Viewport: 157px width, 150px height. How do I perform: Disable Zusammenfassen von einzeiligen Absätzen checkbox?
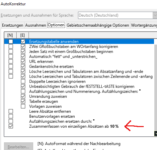coord(11,126)
